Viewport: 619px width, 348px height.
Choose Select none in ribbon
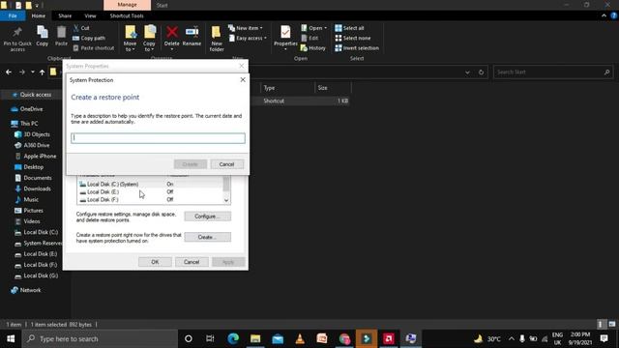point(352,38)
